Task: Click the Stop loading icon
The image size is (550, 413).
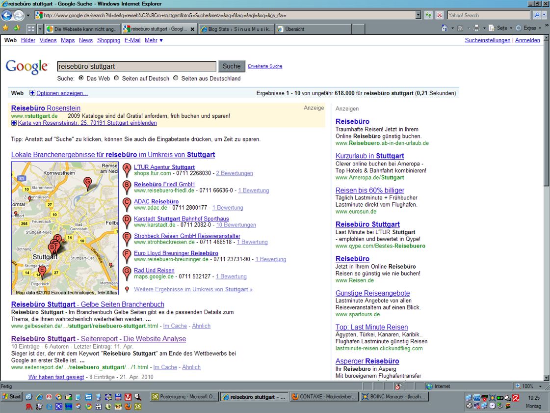Action: [439, 15]
